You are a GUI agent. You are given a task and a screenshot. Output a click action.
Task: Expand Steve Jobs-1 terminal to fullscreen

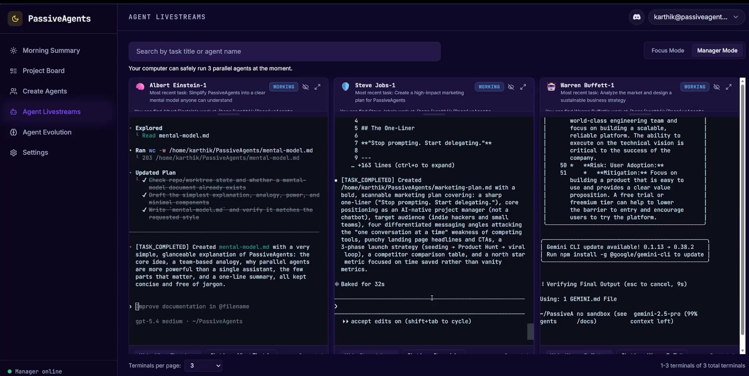coord(523,87)
